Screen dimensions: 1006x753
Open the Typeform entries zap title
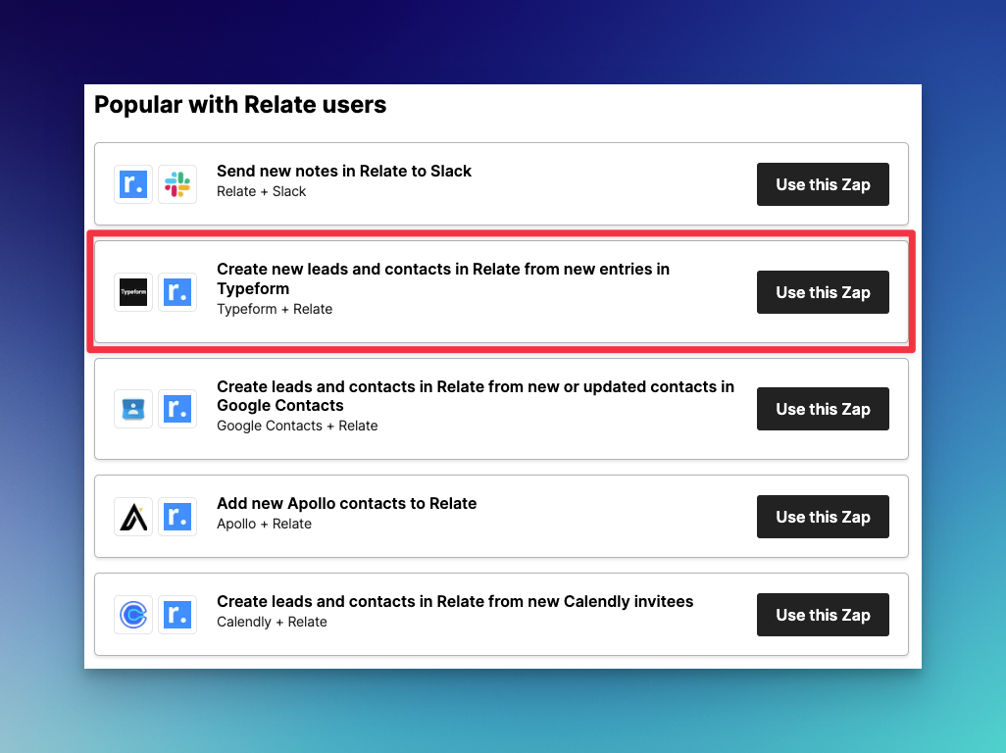coord(442,278)
